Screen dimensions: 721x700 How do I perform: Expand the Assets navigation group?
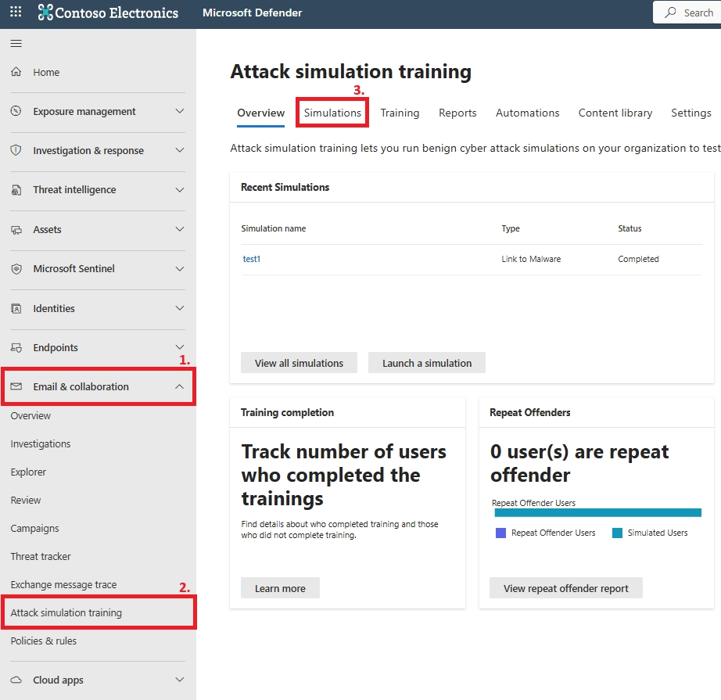[178, 229]
